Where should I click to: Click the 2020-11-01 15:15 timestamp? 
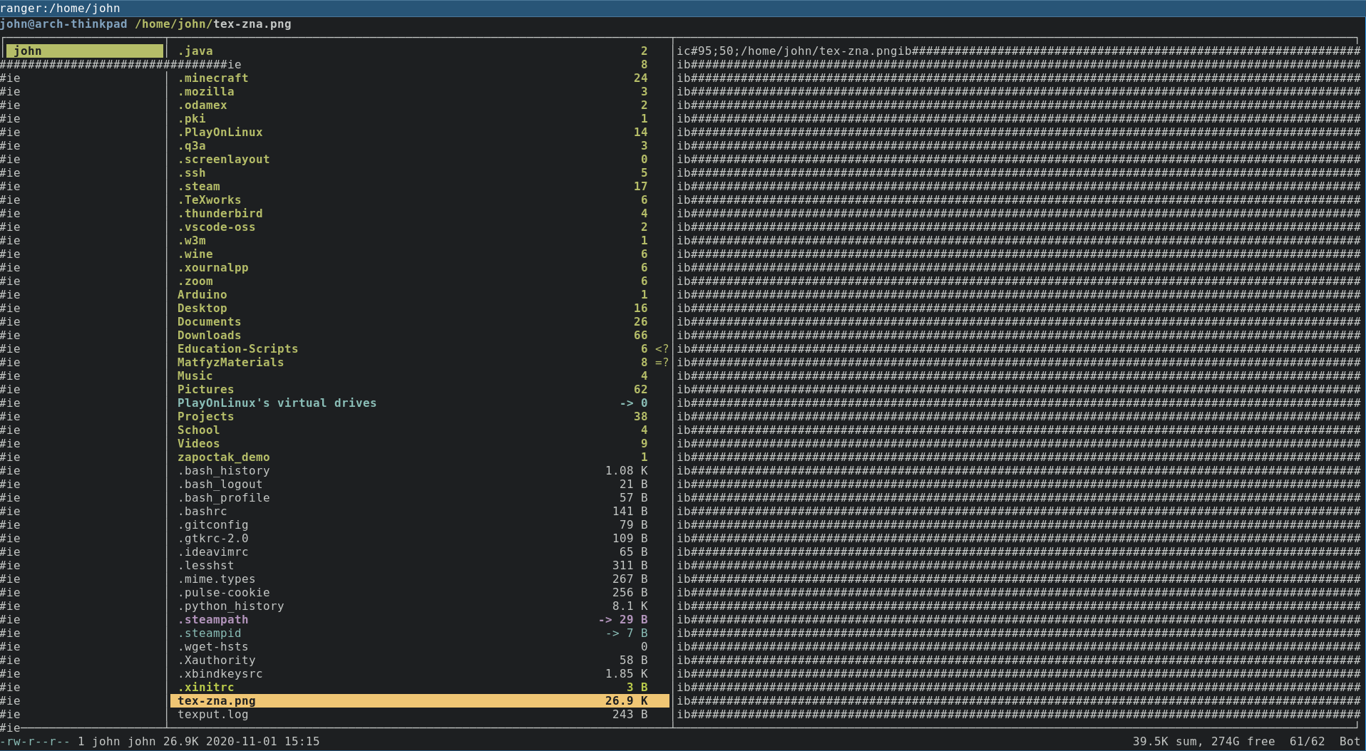coord(262,741)
